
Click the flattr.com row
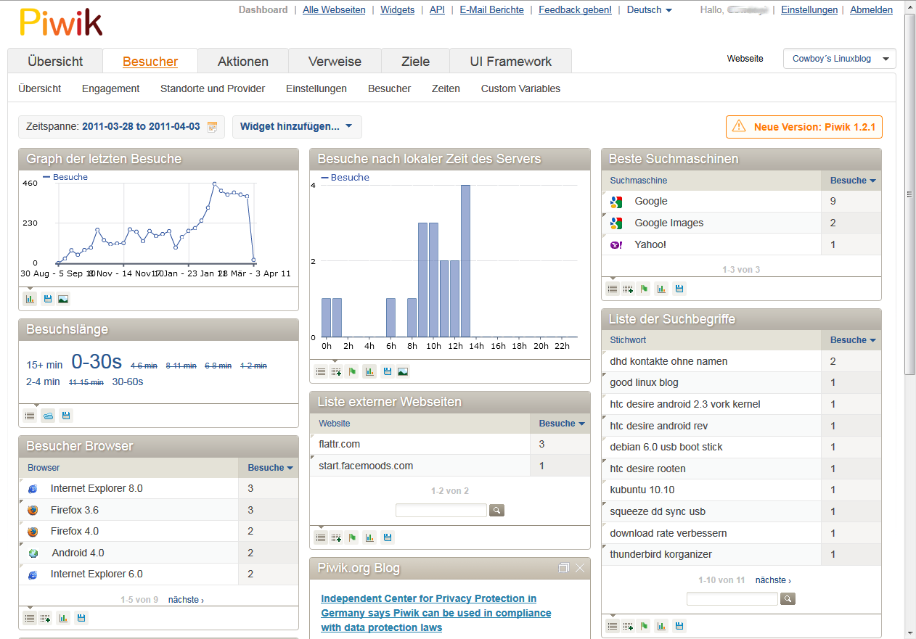450,444
